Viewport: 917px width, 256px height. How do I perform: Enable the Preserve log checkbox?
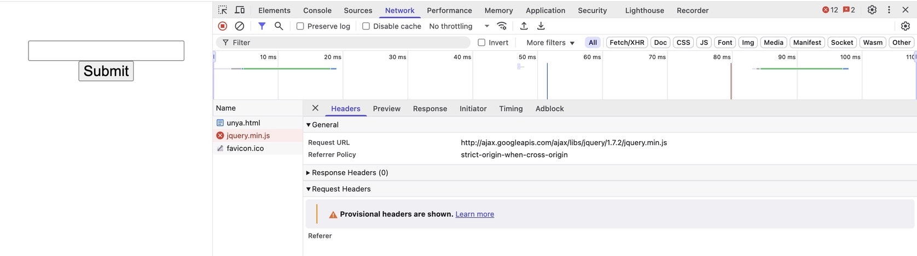[300, 26]
